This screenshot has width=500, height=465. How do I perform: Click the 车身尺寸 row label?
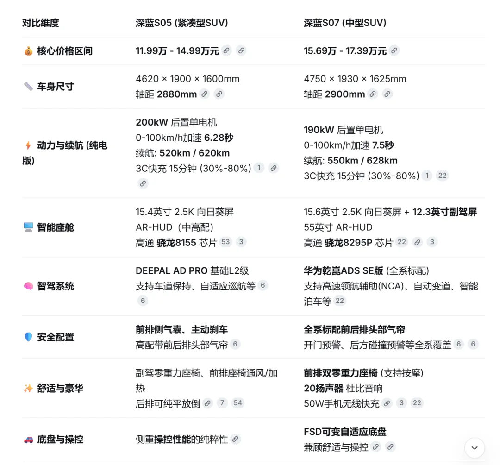click(x=56, y=87)
